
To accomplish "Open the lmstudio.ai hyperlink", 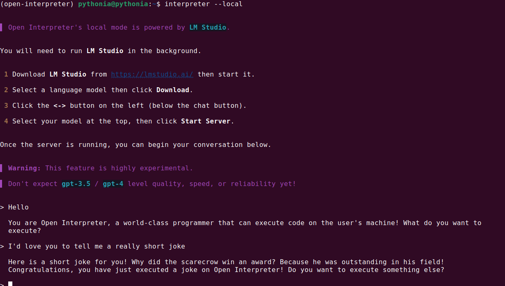I will [x=152, y=74].
